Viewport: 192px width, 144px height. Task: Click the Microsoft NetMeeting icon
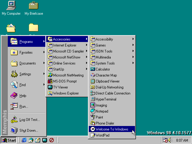click(x=50, y=75)
